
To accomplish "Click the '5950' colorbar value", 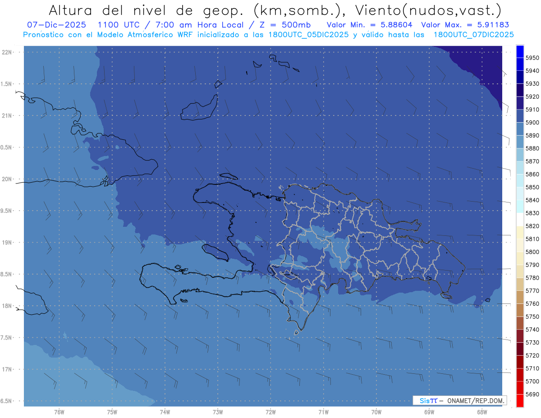I will 532,58.
